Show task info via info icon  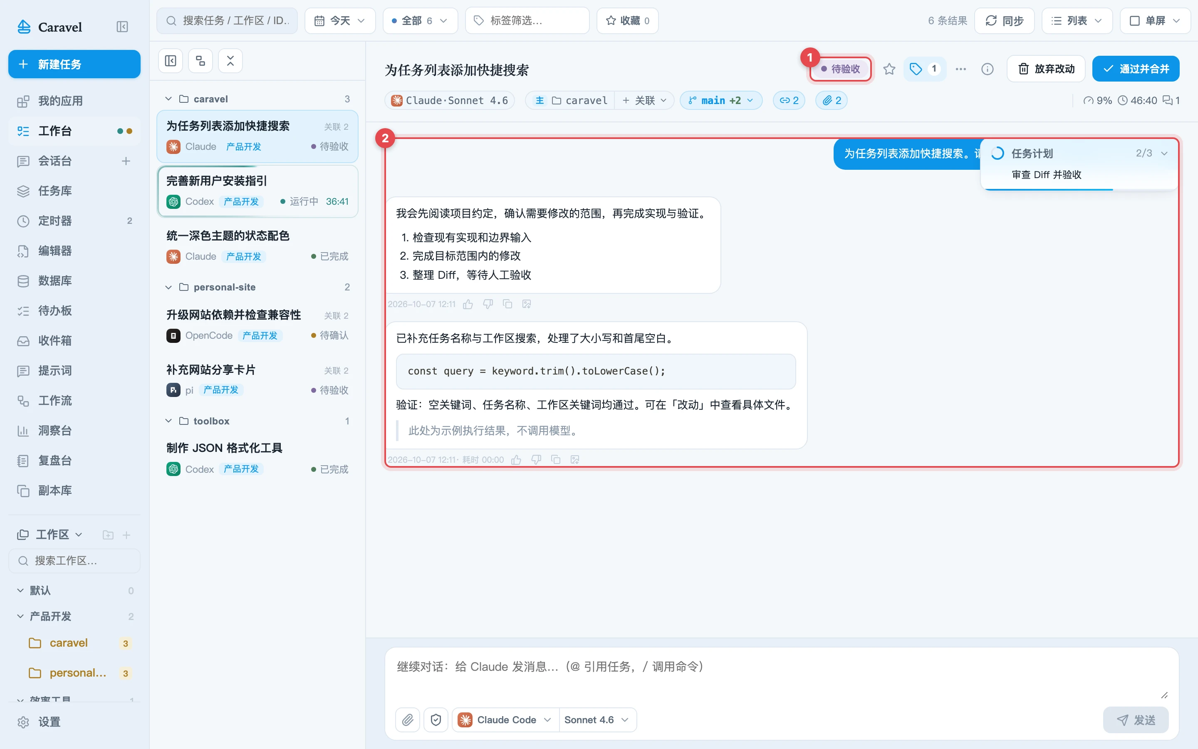tap(988, 69)
